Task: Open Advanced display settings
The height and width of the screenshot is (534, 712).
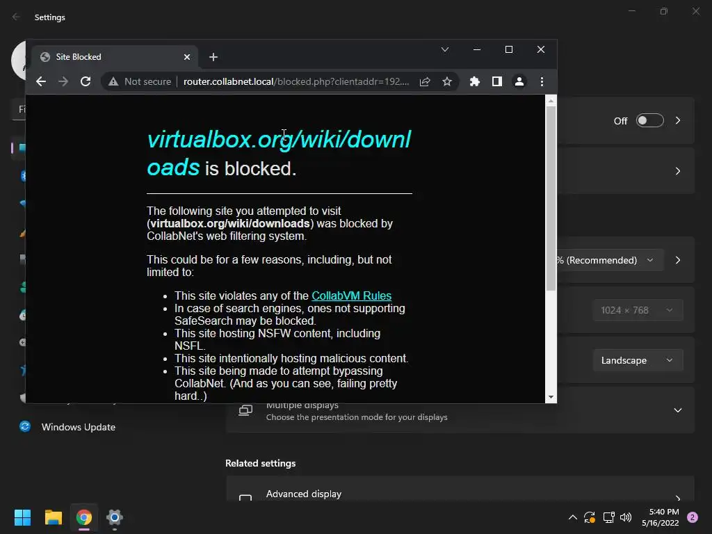Action: [460, 490]
